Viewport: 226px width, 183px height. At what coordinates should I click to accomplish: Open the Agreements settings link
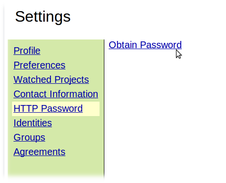(39, 152)
